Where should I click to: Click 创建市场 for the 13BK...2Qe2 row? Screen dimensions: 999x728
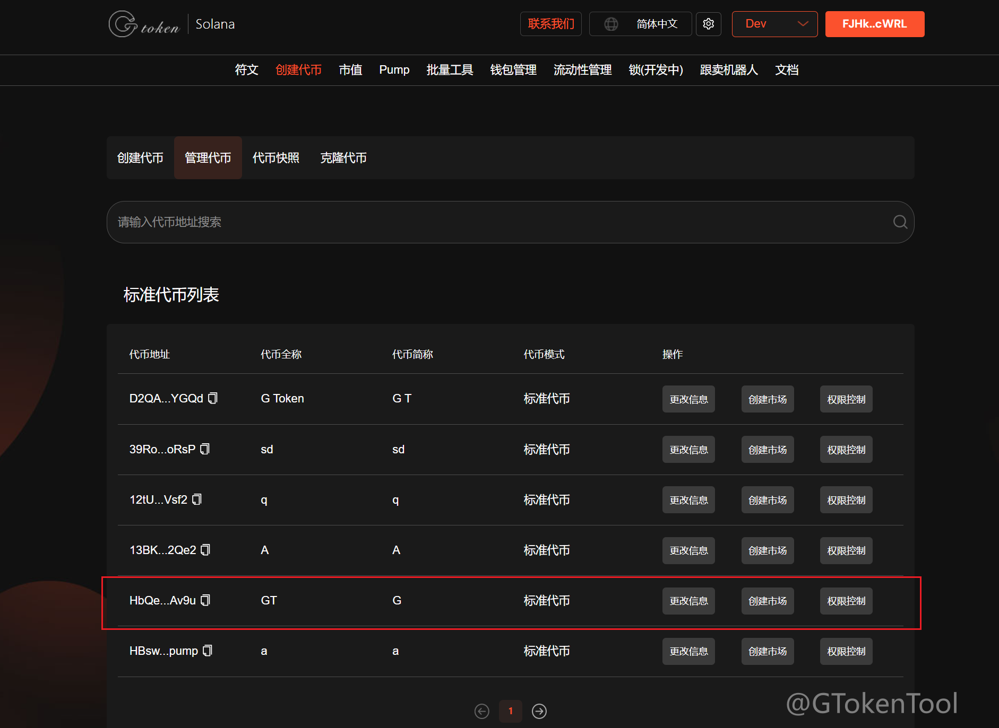tap(768, 550)
